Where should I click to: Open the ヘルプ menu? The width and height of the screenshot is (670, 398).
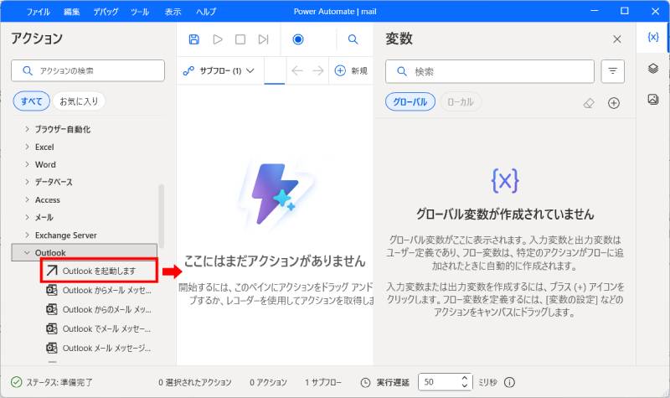point(206,12)
